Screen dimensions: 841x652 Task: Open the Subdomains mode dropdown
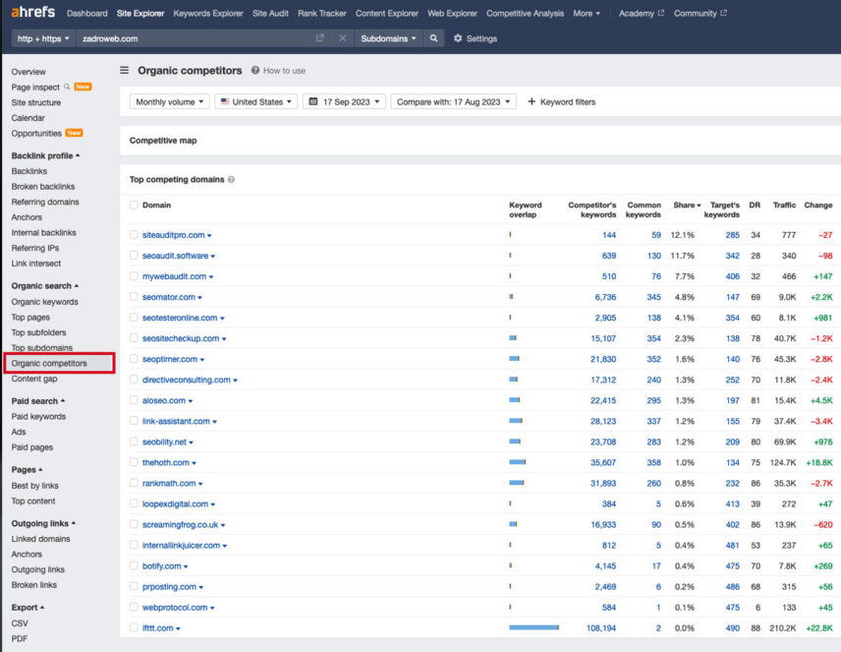pyautogui.click(x=388, y=38)
